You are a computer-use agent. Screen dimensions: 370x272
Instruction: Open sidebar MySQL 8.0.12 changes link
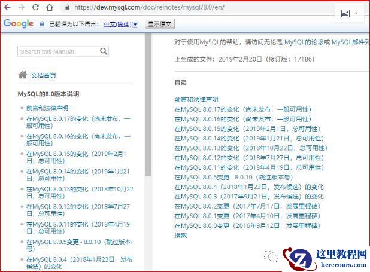[x=78, y=210]
